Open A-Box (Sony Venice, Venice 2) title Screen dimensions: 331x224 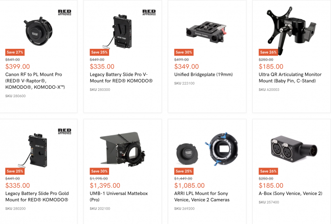point(290,194)
